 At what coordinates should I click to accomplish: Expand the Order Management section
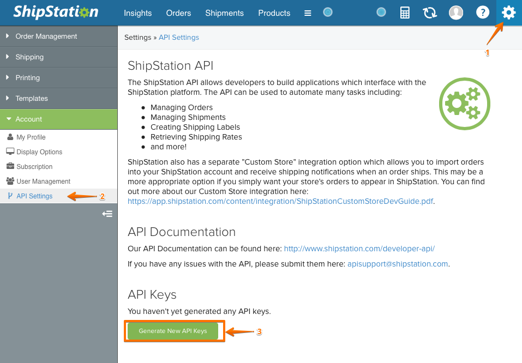[x=58, y=37]
